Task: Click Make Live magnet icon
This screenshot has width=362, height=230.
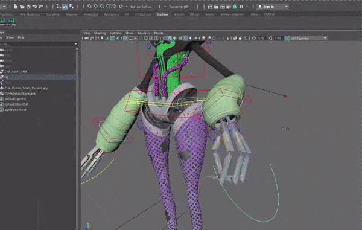Action: coord(121,7)
